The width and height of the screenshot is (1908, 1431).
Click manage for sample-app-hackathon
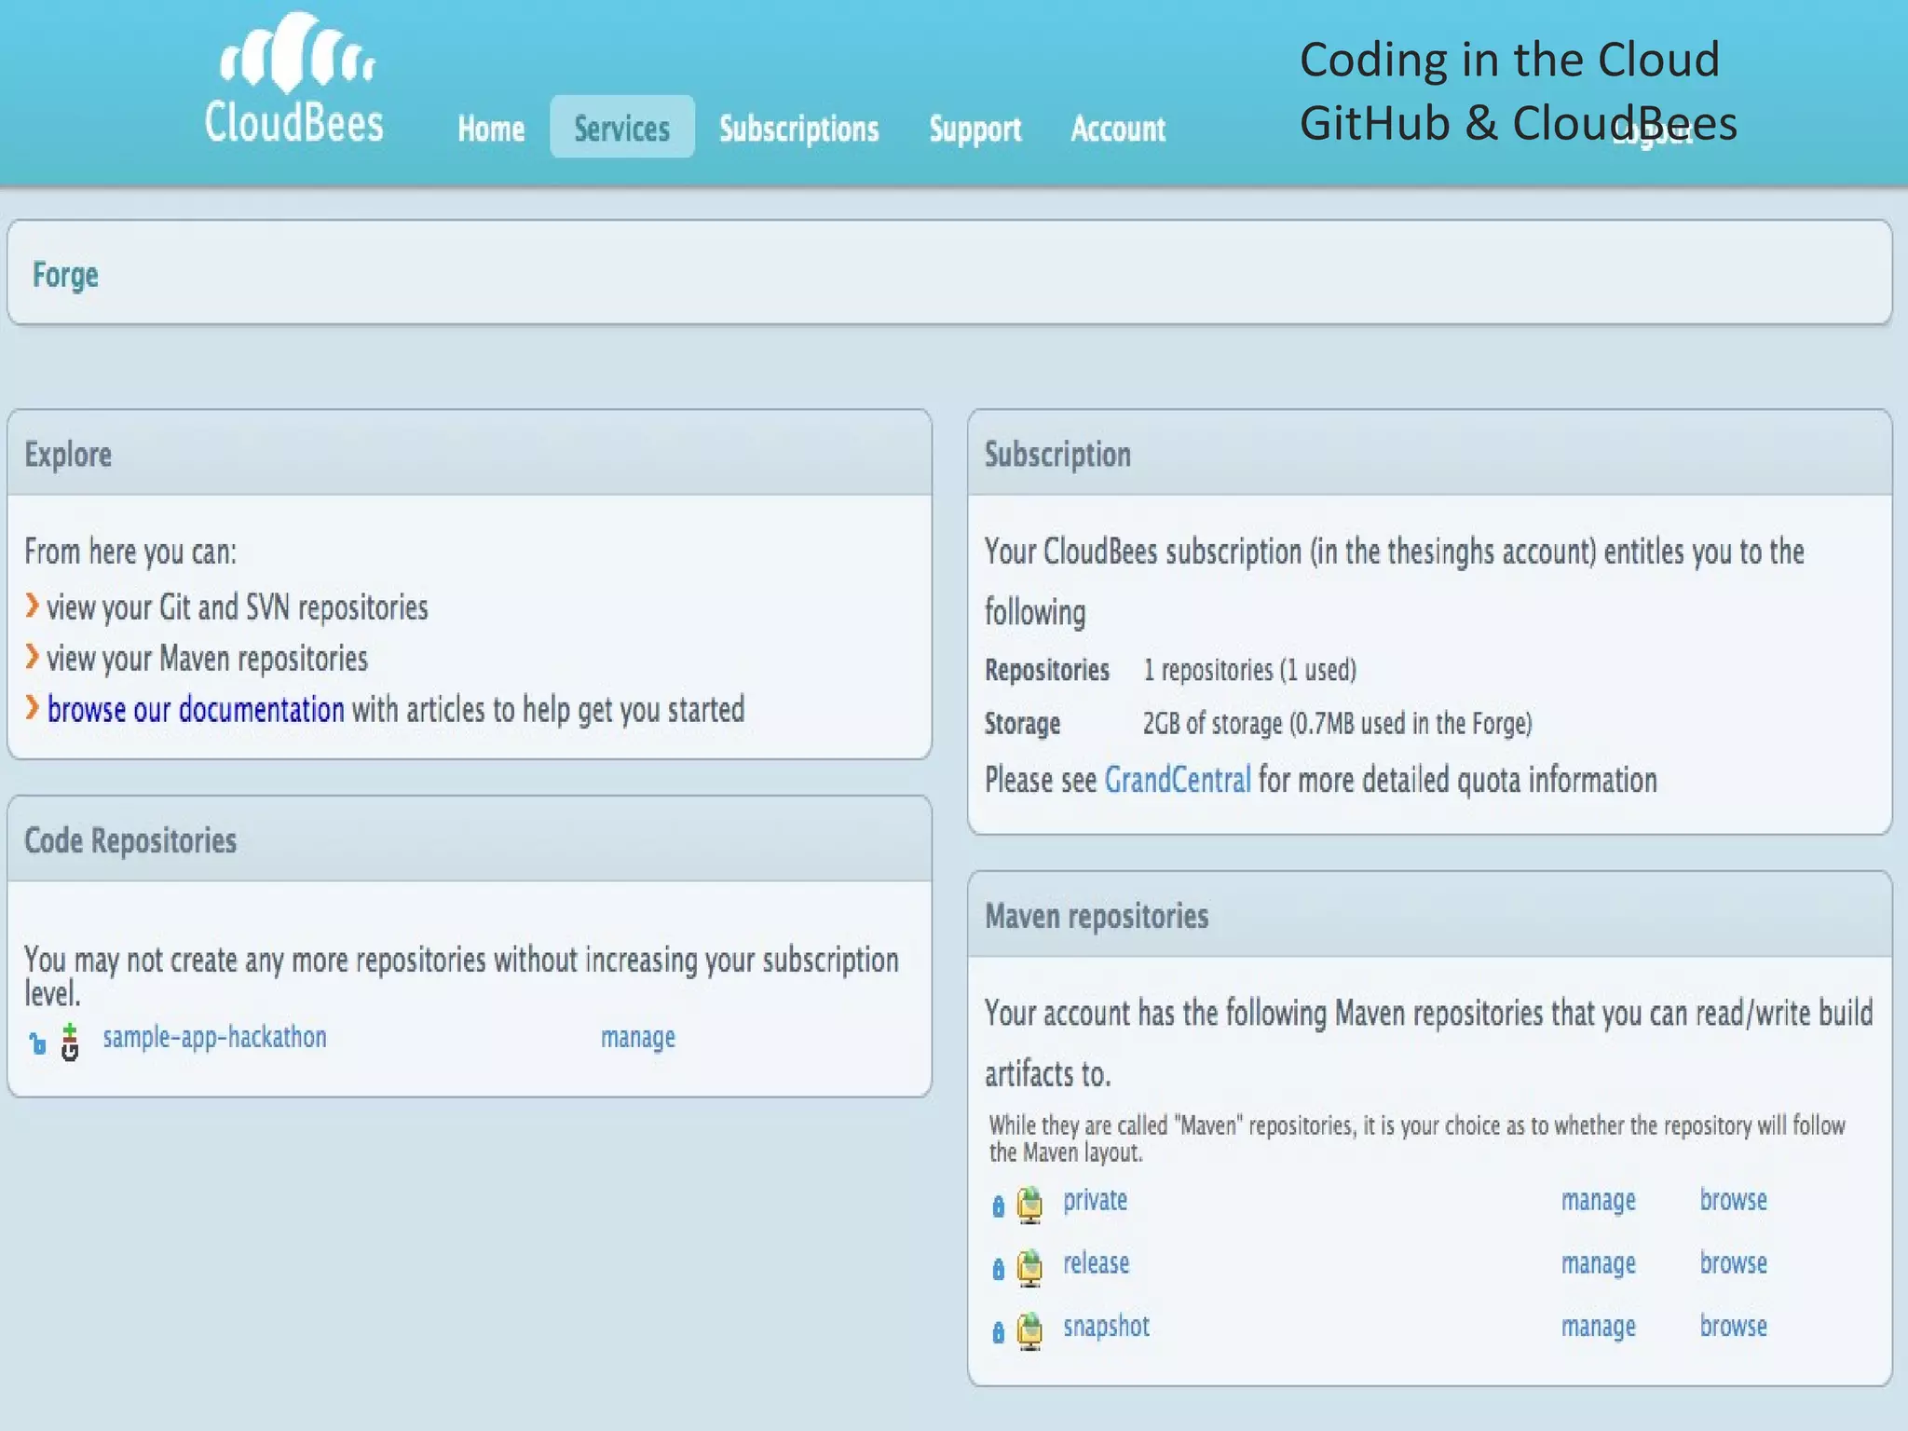coord(638,1038)
